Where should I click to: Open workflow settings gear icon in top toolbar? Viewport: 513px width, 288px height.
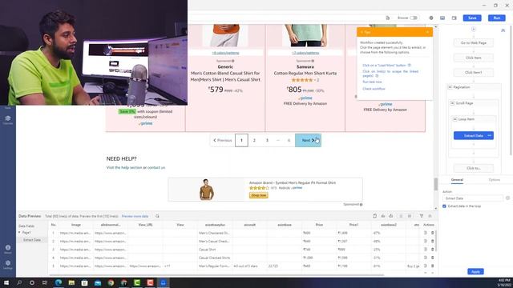[x=431, y=18]
